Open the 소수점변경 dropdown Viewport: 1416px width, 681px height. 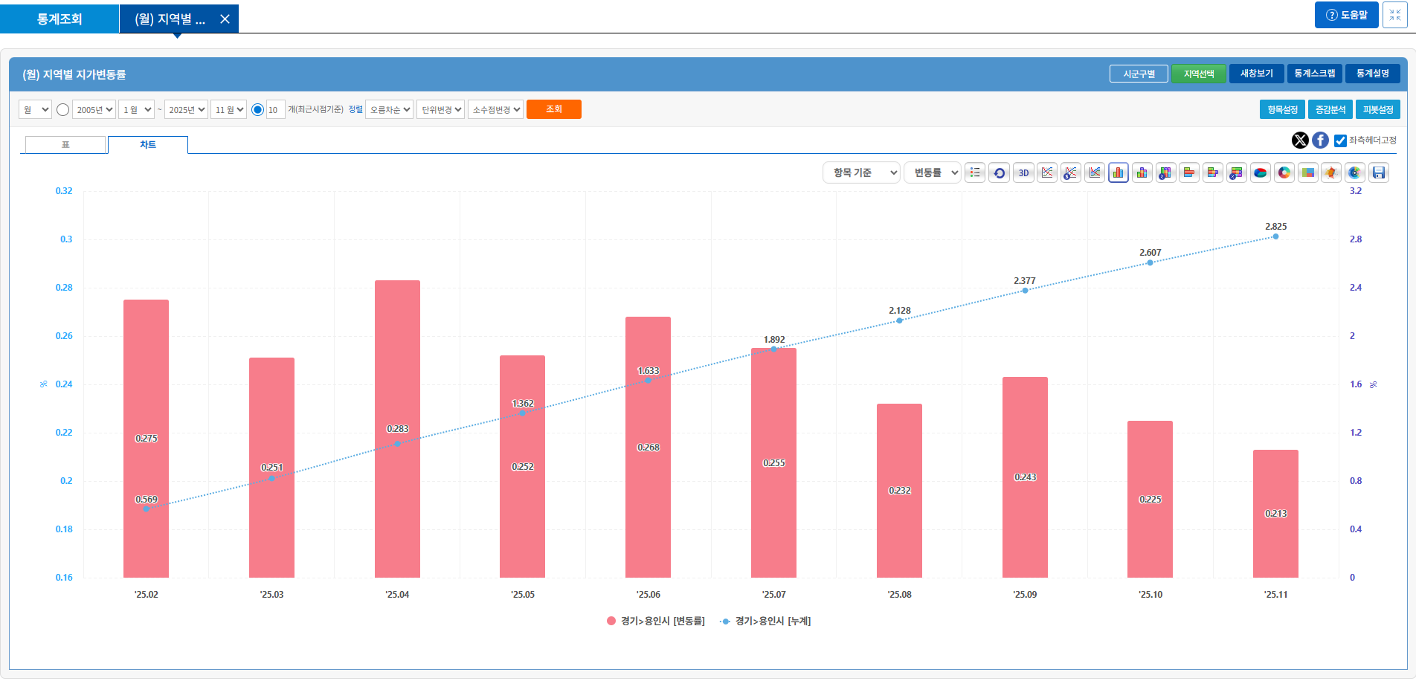(495, 109)
